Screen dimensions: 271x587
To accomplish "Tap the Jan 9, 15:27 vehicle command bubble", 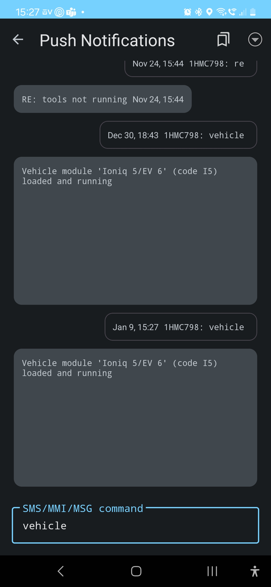I will [181, 327].
